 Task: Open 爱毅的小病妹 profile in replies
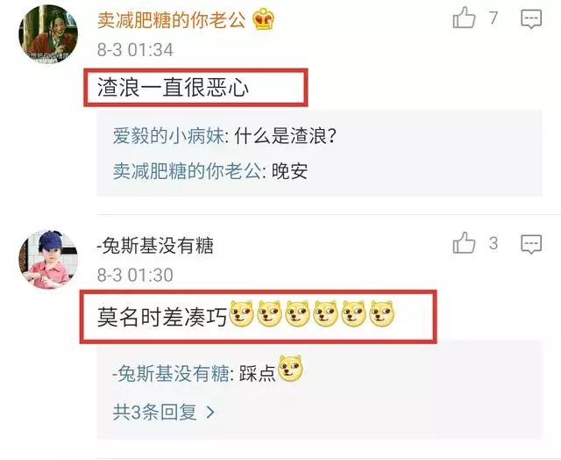168,136
